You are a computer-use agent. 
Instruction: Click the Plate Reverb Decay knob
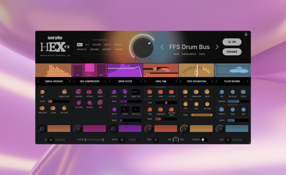coord(243,92)
